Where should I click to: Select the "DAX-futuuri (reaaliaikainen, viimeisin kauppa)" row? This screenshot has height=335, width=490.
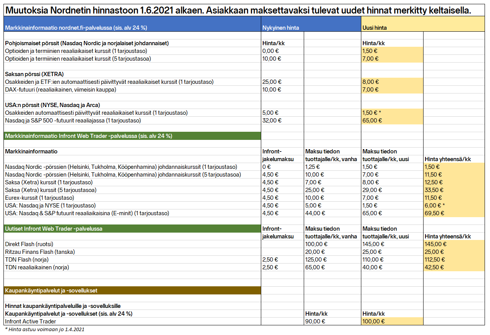coord(61,90)
